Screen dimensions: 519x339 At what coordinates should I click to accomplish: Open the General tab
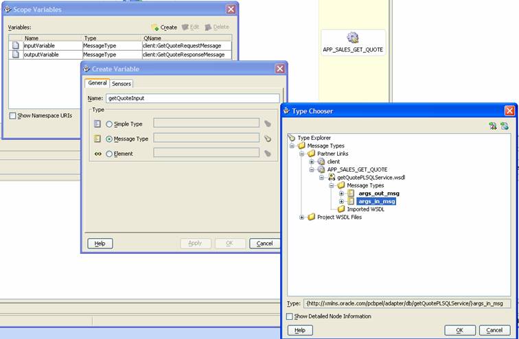97,83
